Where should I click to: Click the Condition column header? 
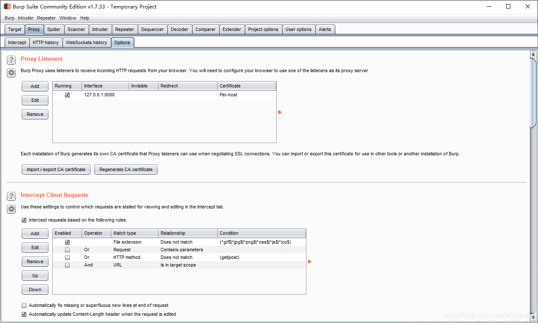pyautogui.click(x=262, y=233)
